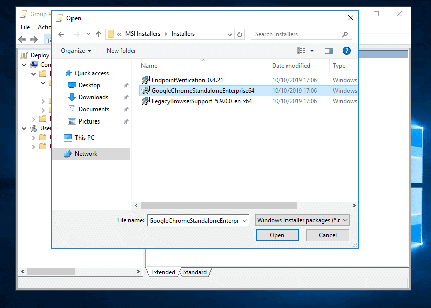Click the file list horizontal scrollbar thumb

click(219, 205)
